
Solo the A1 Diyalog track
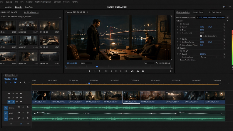(x=23, y=107)
